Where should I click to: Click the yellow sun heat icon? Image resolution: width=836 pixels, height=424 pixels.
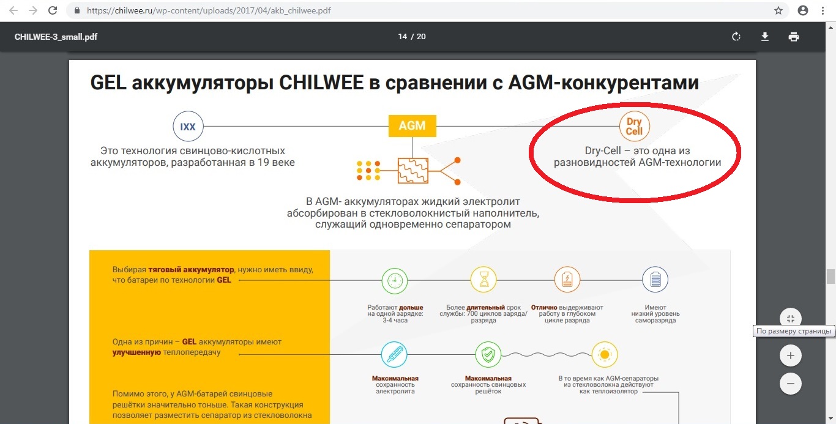coord(605,354)
